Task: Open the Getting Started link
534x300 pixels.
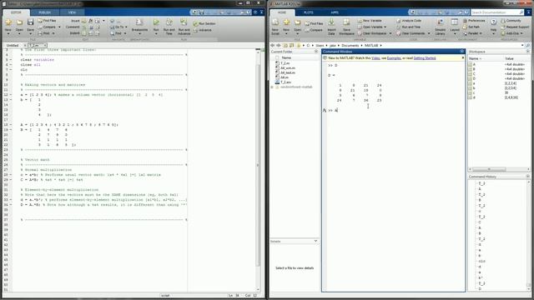Action: click(x=425, y=58)
